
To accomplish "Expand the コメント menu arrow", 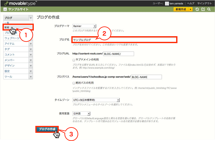I will 31,55.
